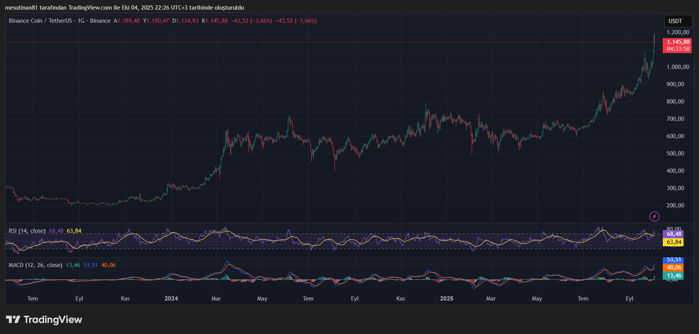Click the header text created by mesutinan81

(x=124, y=8)
